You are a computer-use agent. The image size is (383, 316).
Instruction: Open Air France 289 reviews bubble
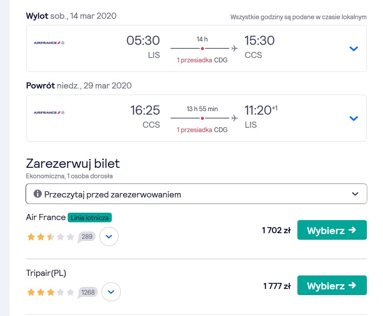(x=86, y=237)
